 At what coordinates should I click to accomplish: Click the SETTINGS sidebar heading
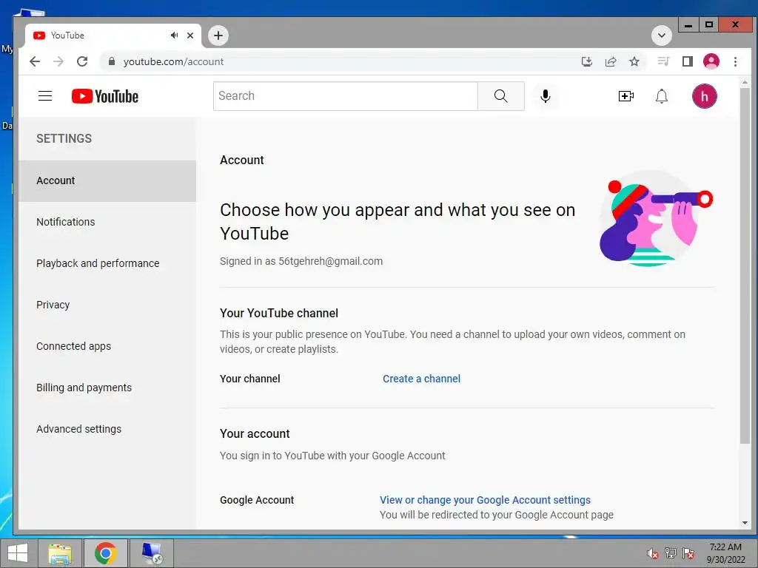(64, 138)
